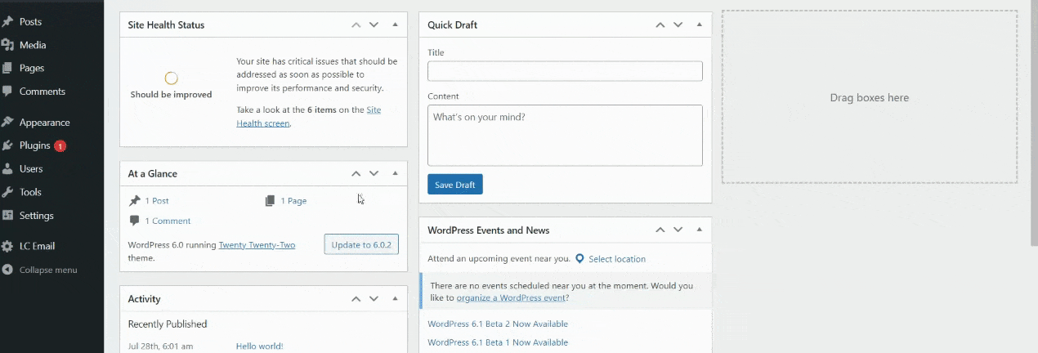Viewport: 1038px width, 353px height.
Task: Click the Plugins plug icon
Action: pos(8,145)
